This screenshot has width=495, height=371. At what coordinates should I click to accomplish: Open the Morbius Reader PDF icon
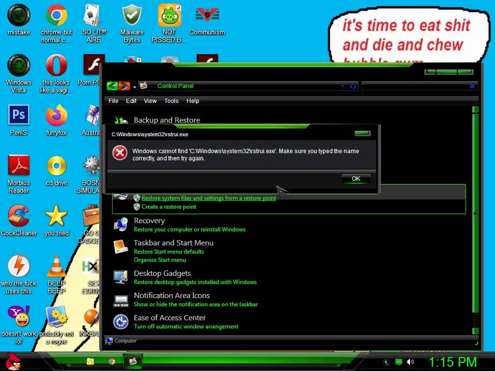pyautogui.click(x=19, y=174)
